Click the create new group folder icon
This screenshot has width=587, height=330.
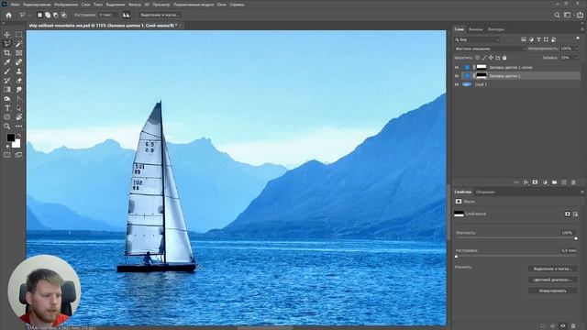554,182
